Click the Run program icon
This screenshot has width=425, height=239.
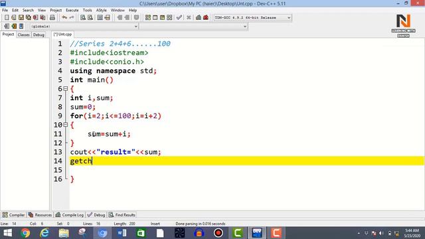155,18
